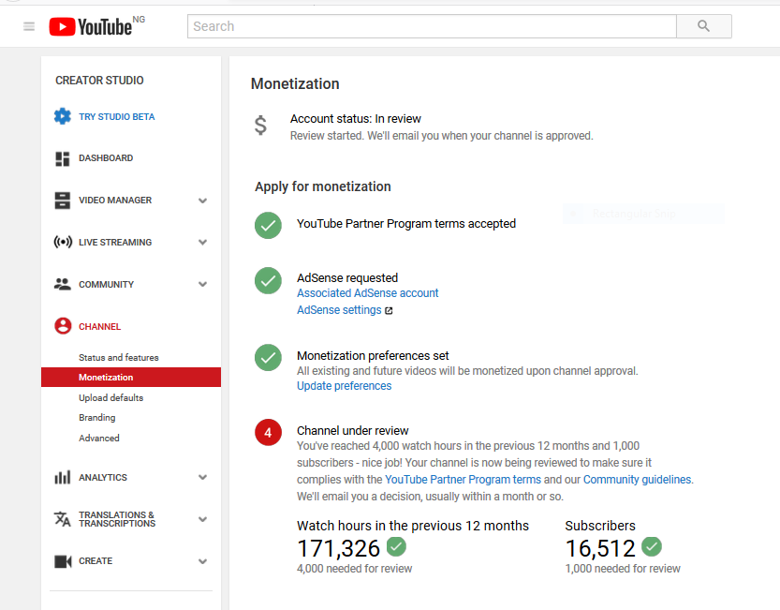Click the ANALYTICS label
This screenshot has width=780, height=610.
(x=103, y=477)
